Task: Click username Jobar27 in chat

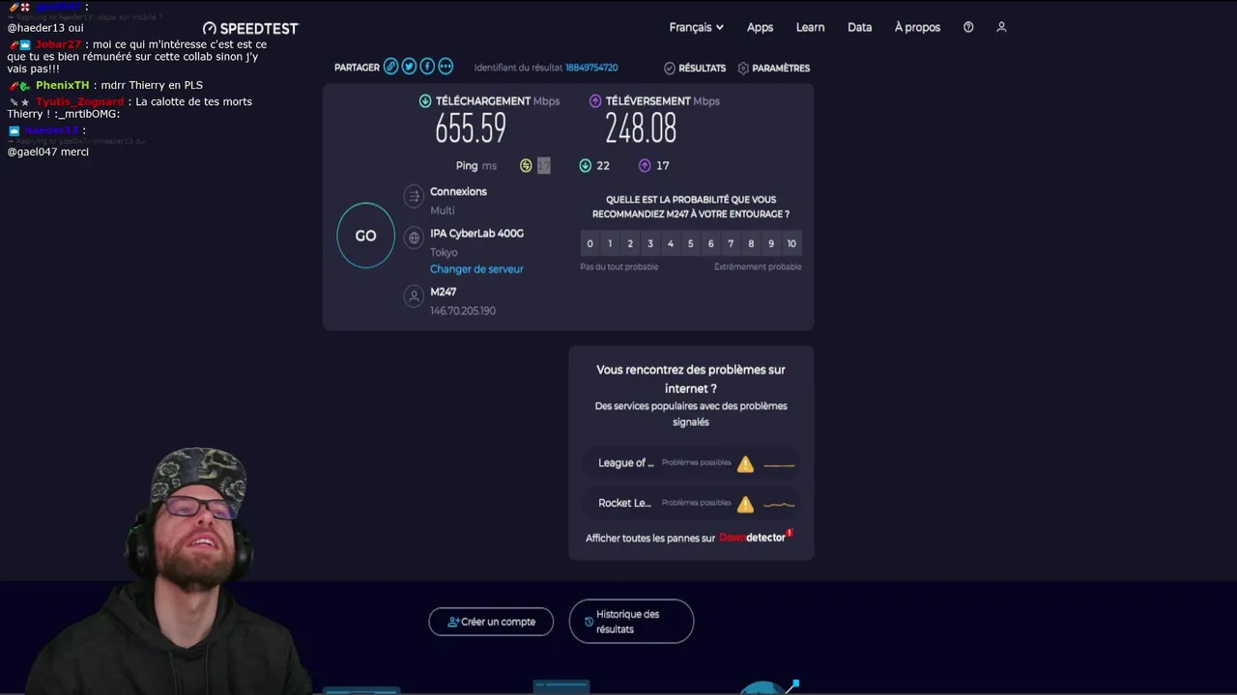Action: click(x=59, y=44)
